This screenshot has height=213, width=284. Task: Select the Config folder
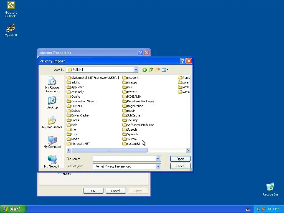(73, 97)
